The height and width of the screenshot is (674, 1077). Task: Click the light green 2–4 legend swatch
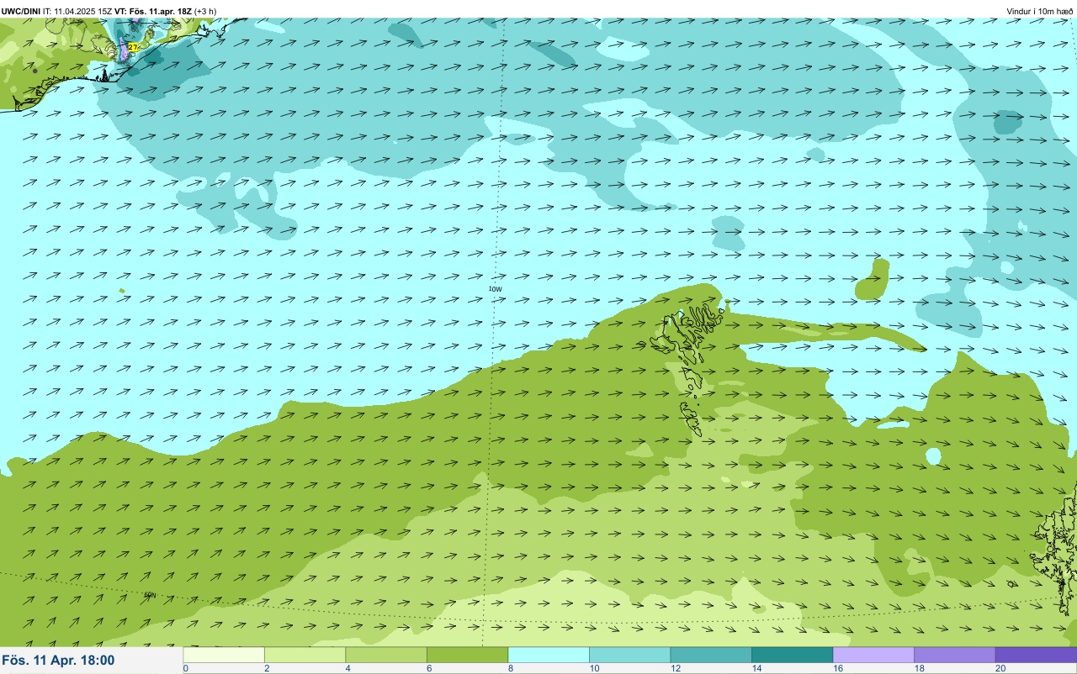(305, 655)
